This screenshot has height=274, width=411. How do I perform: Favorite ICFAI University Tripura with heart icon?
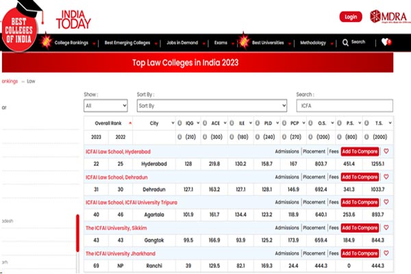[x=386, y=202]
